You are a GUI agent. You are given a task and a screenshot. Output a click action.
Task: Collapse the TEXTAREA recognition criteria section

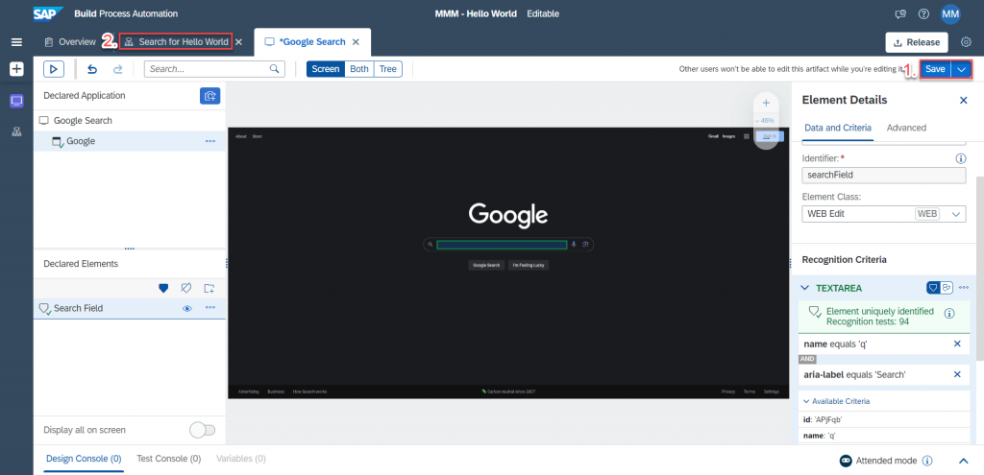(x=804, y=288)
